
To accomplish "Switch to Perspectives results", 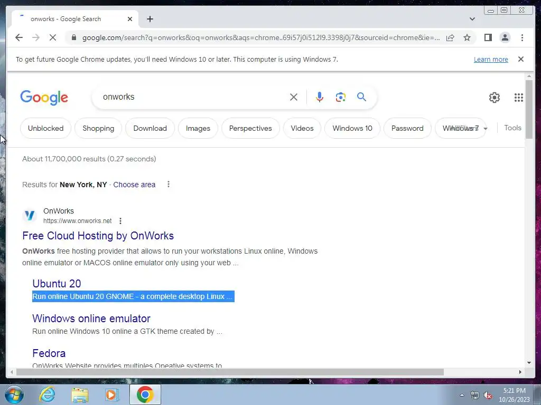I will (250, 128).
